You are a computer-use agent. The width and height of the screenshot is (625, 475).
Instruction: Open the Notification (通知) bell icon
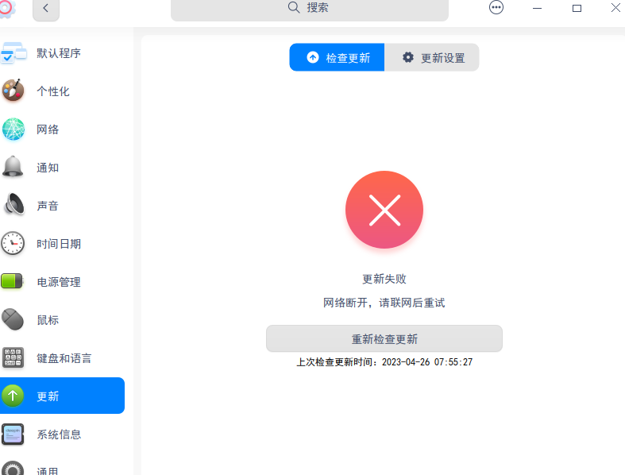[13, 167]
